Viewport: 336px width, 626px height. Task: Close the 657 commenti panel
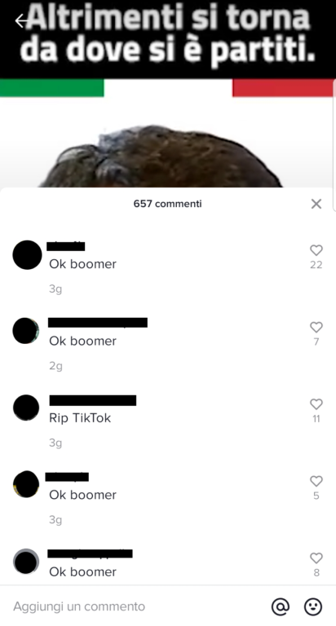(x=316, y=204)
